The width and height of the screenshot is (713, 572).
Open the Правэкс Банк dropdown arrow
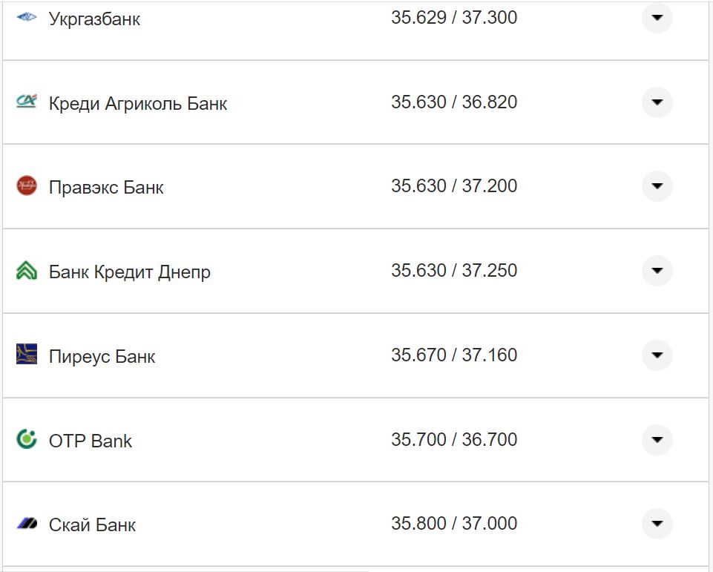657,186
